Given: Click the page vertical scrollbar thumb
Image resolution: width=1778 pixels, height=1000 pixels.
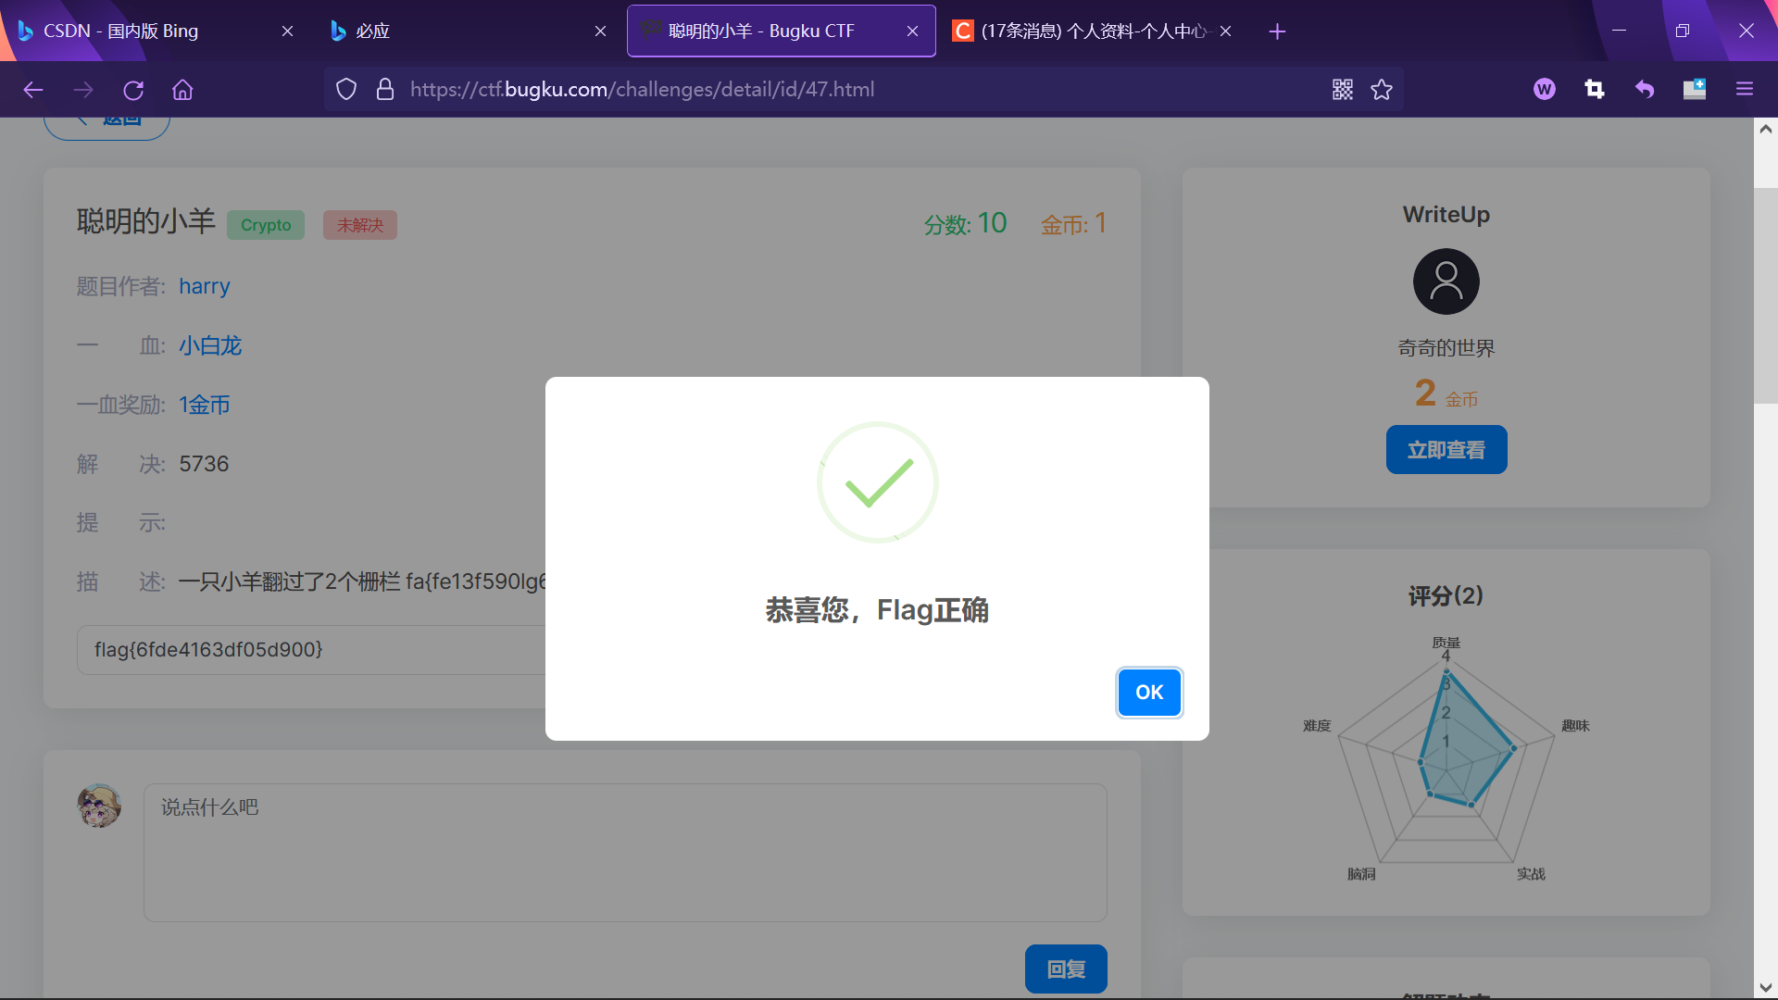Looking at the screenshot, I should [1765, 296].
